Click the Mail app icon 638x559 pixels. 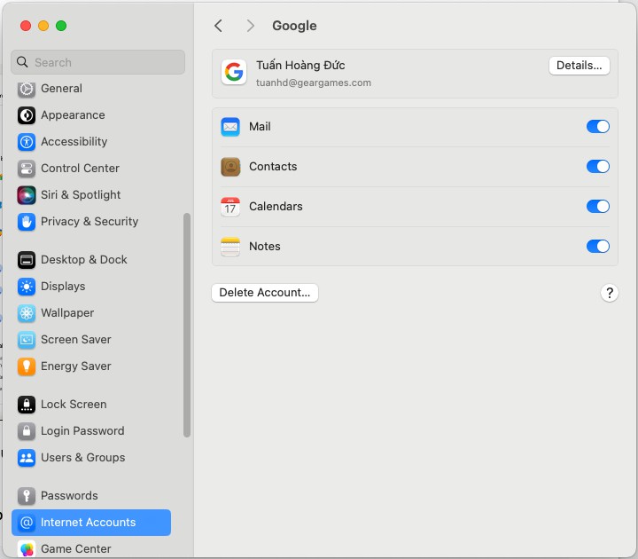(x=230, y=127)
